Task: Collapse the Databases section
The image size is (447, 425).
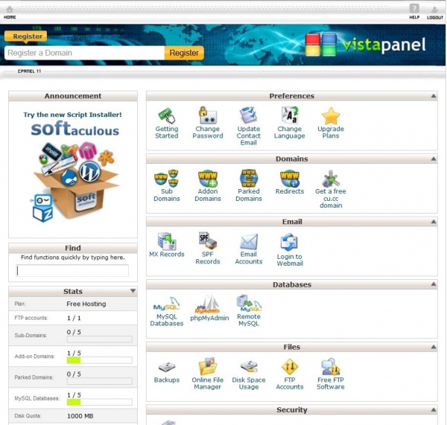Action: click(434, 284)
